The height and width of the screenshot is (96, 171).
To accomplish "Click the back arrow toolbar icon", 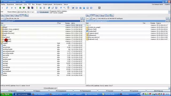I will [12, 8].
